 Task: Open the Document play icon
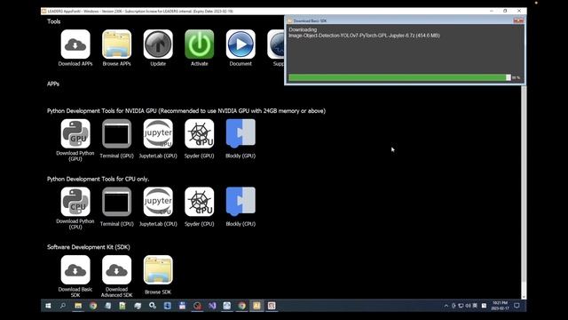click(241, 44)
